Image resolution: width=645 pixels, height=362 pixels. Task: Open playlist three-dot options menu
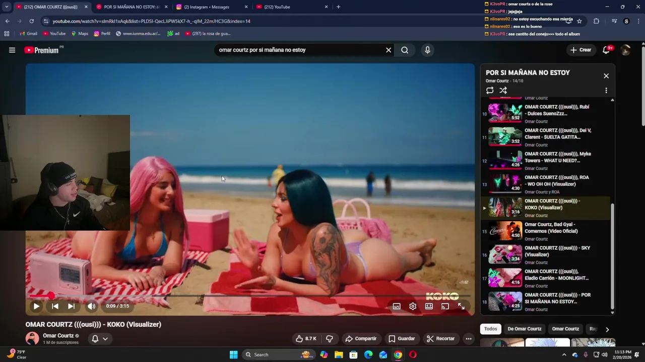[606, 90]
